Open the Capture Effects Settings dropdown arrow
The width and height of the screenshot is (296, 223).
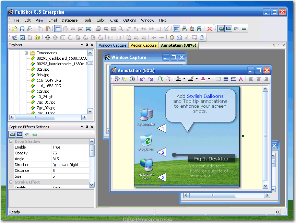point(82,127)
